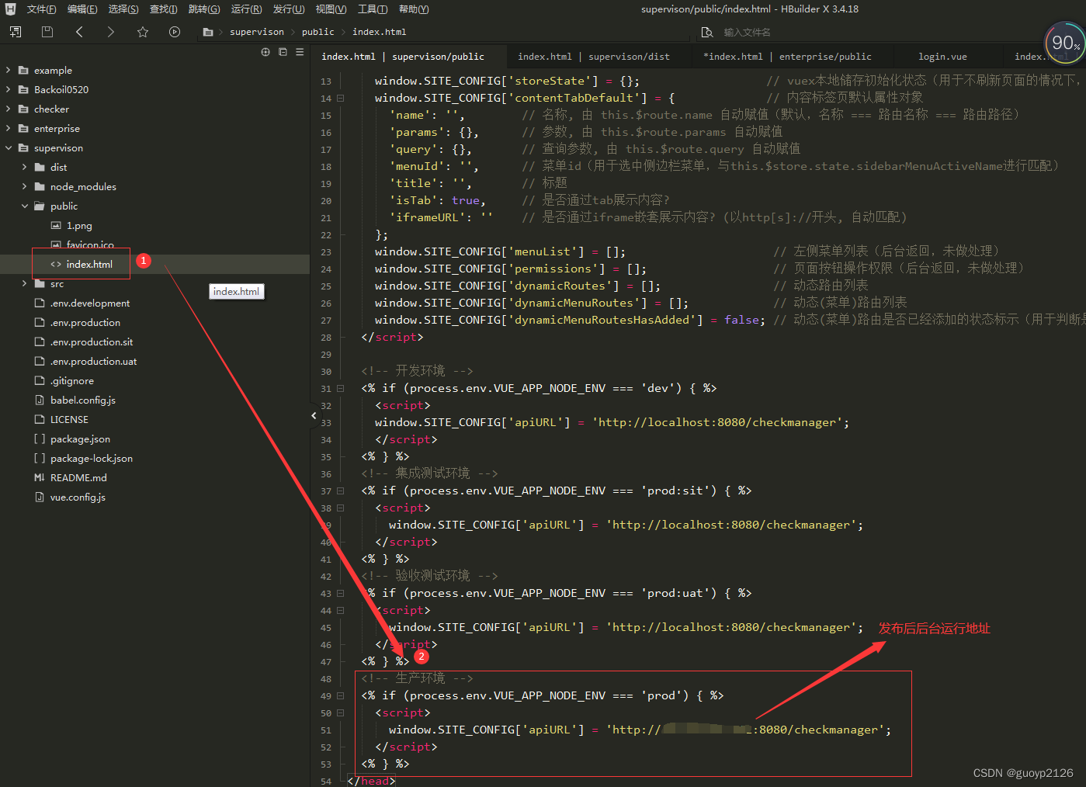Collapse the sidebar with the left arrow handle

coord(314,416)
